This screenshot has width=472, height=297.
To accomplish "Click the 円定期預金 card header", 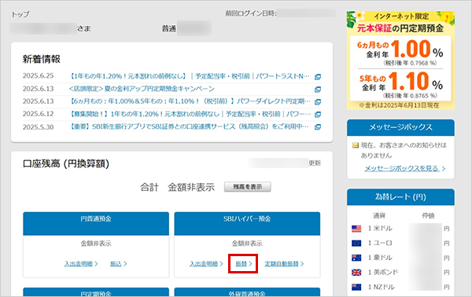I will [96, 292].
